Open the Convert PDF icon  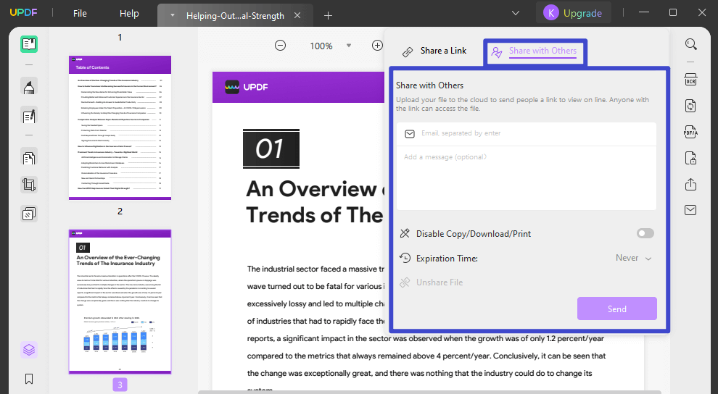(x=690, y=106)
